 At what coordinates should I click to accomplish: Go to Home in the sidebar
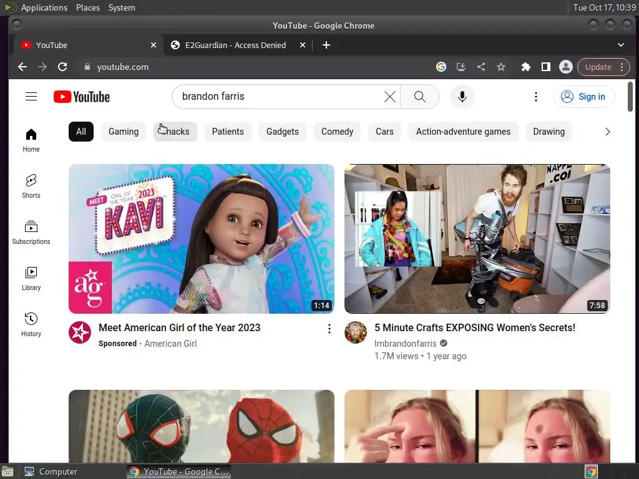[31, 140]
